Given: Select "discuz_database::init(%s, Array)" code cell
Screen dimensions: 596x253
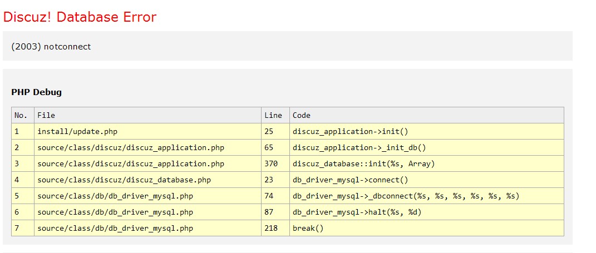Looking at the screenshot, I should 426,163.
